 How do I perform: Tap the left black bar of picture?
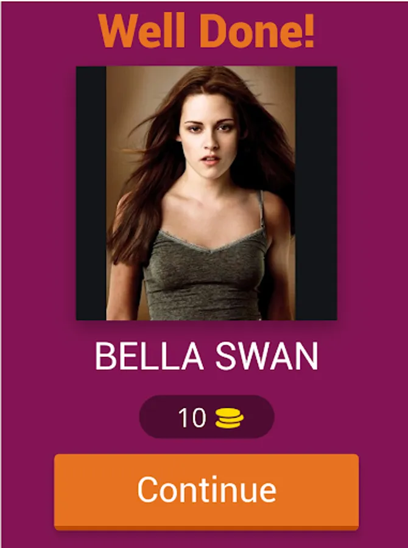pos(91,193)
